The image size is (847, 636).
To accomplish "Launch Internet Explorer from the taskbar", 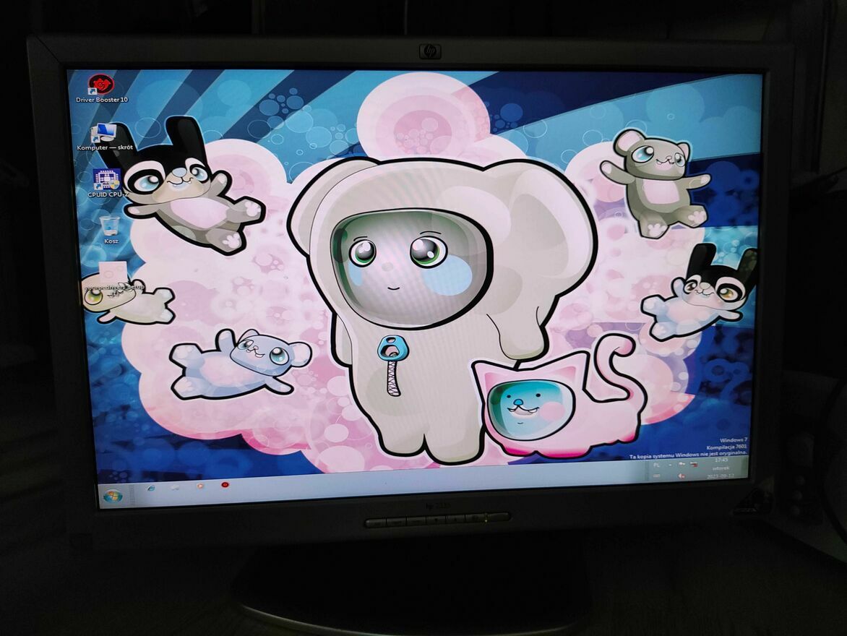I will (x=150, y=489).
